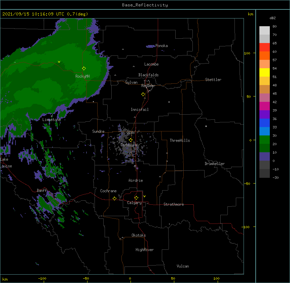
Task: Click the yellow diamond marker above RockyMH
Action: click(84, 69)
